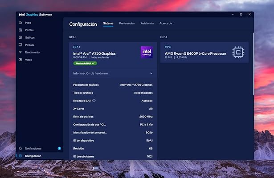
Task: Collapse the Información de hardware section
Action: pos(151,73)
